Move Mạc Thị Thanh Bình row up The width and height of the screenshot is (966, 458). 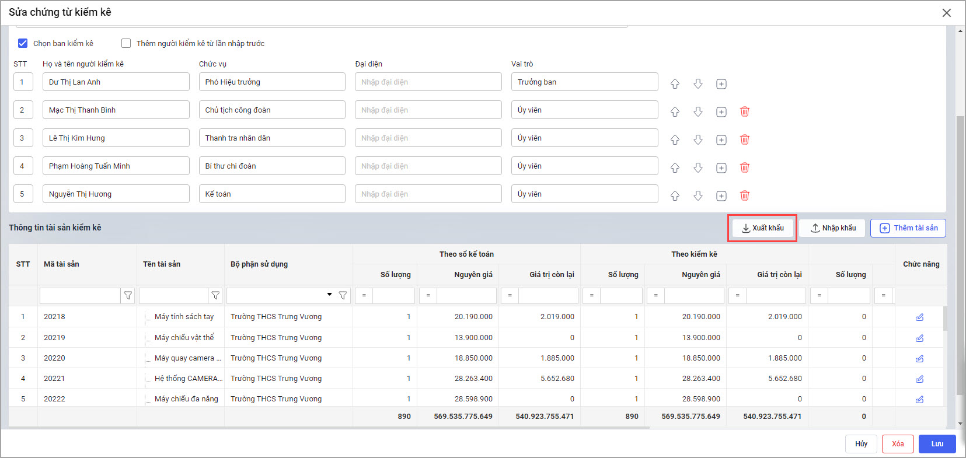click(x=675, y=111)
